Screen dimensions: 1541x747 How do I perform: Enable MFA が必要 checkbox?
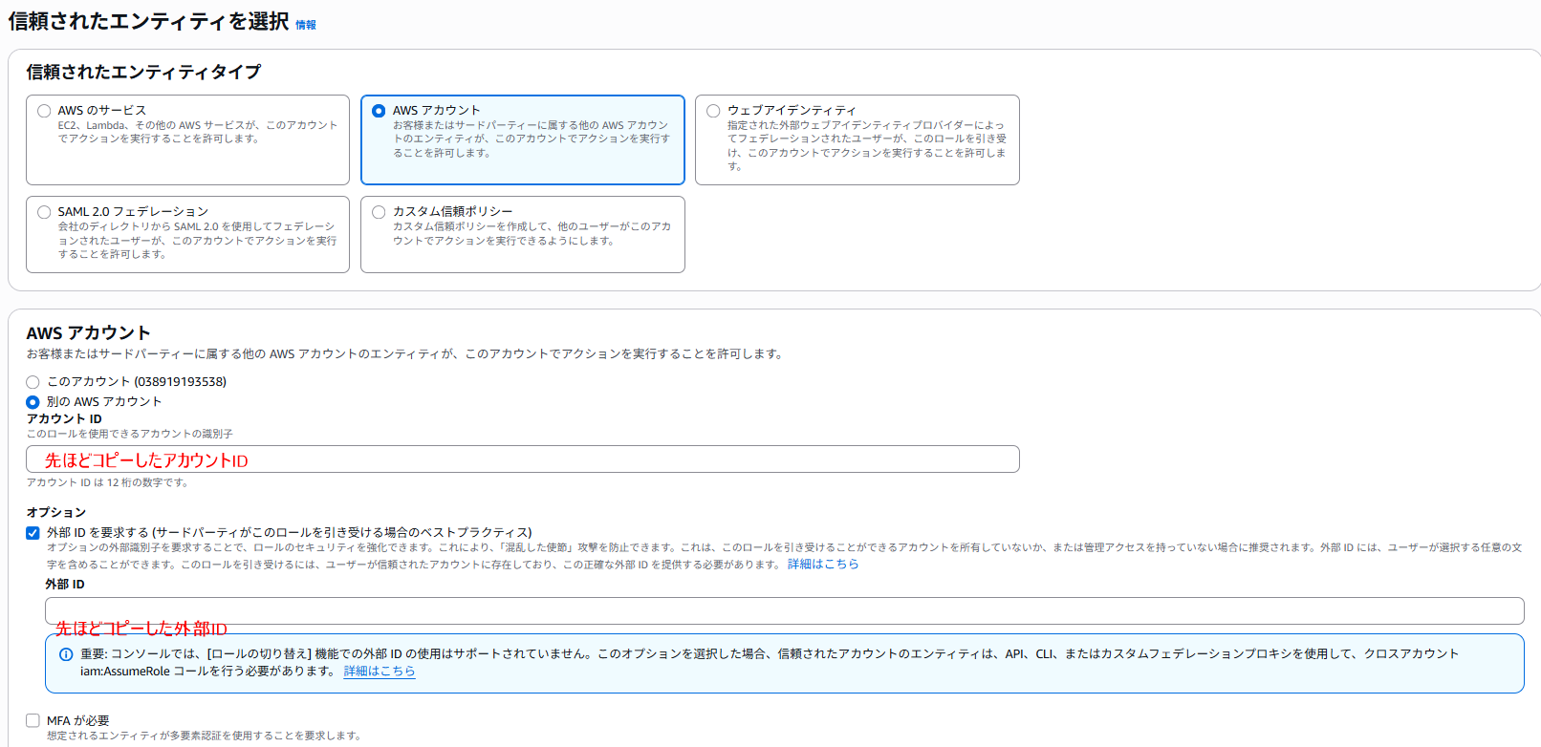(x=33, y=720)
